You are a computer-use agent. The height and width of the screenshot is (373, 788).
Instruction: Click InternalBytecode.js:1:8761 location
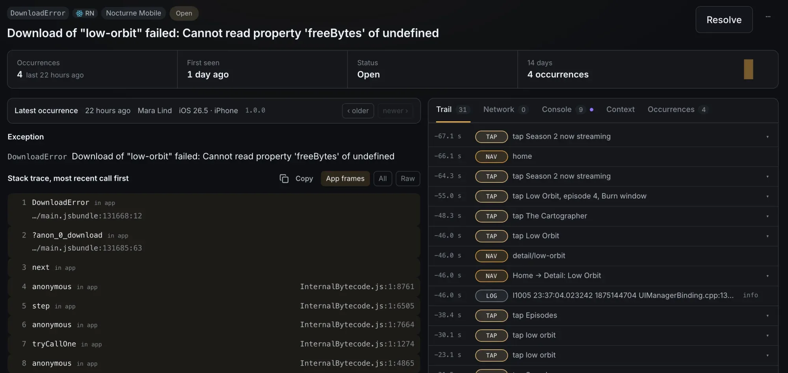click(x=357, y=287)
